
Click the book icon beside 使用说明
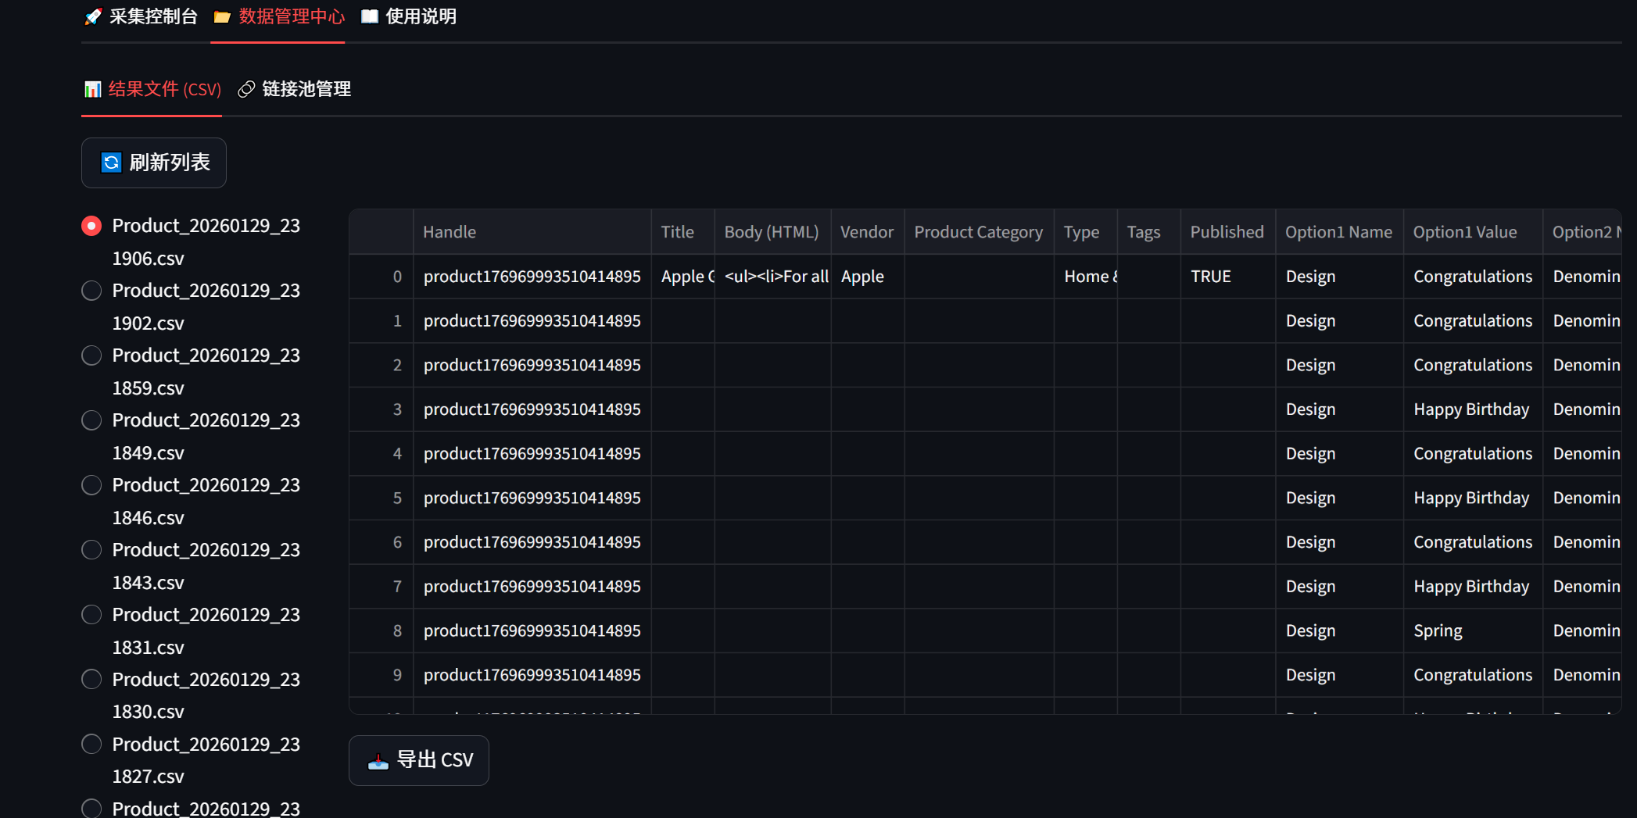pyautogui.click(x=370, y=16)
